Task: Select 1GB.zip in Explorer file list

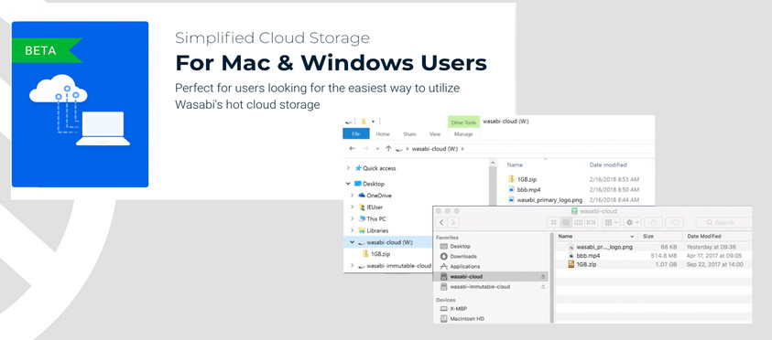Action: pos(527,179)
